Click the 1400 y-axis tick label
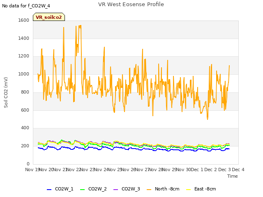The height and width of the screenshot is (197, 263). point(24,38)
